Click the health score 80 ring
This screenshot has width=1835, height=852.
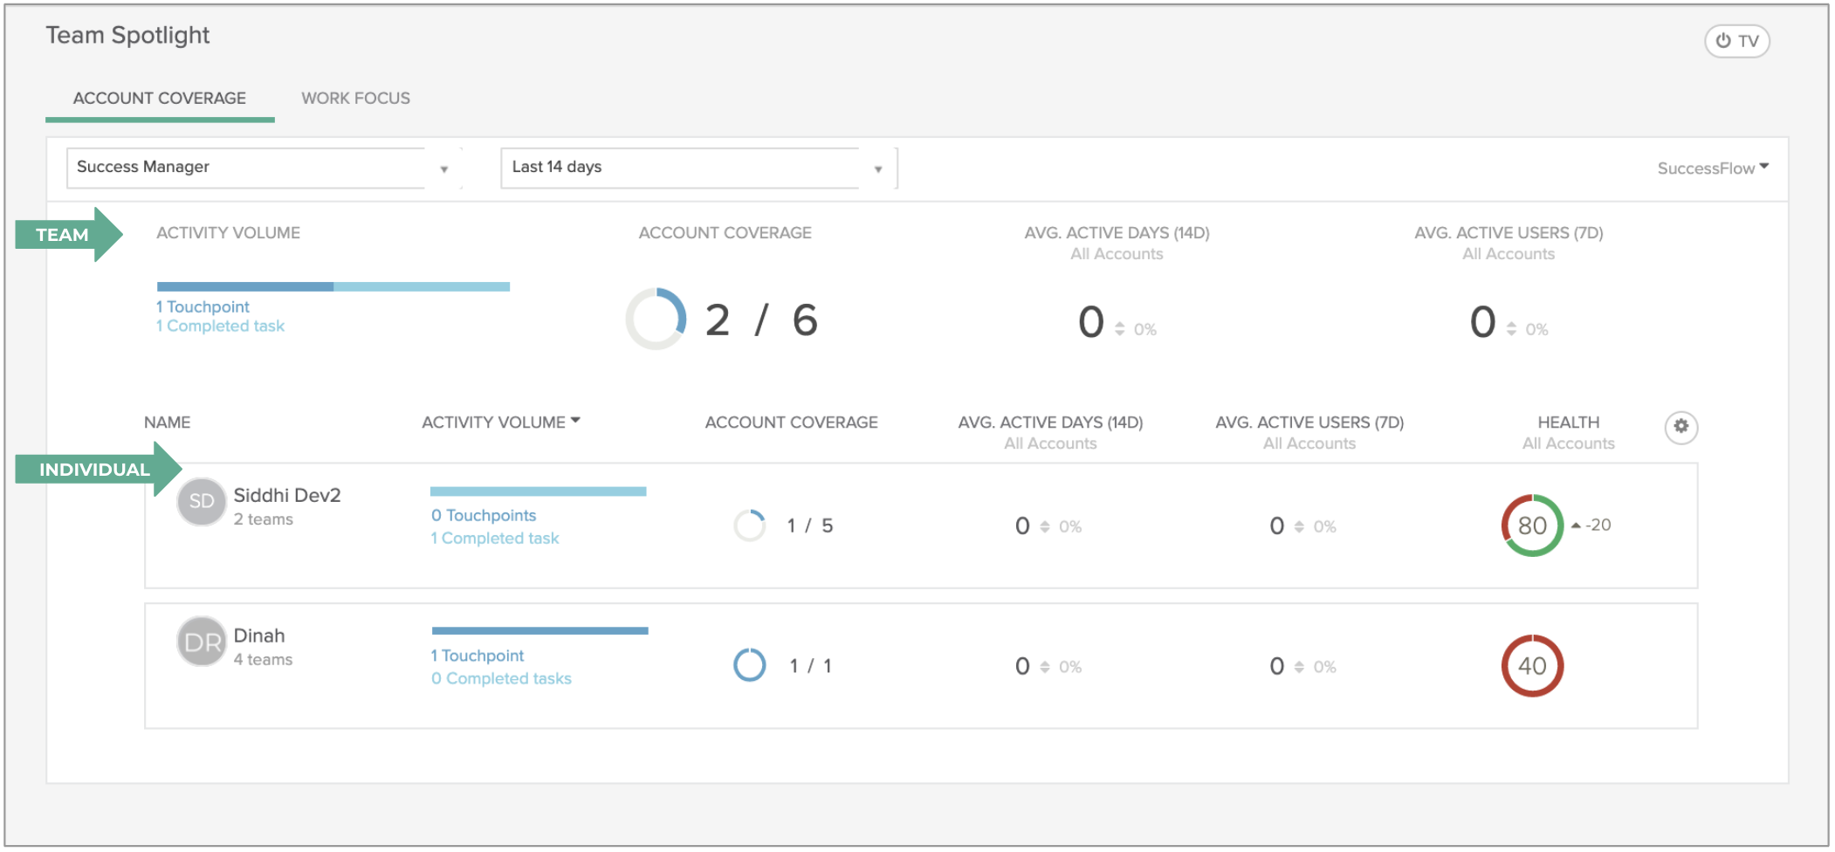pos(1532,526)
